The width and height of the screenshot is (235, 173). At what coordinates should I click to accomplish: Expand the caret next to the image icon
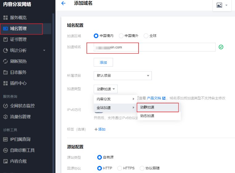[226, 5]
